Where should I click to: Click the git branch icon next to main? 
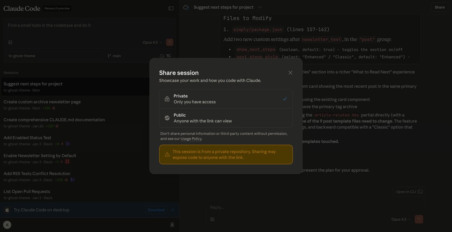[109, 55]
